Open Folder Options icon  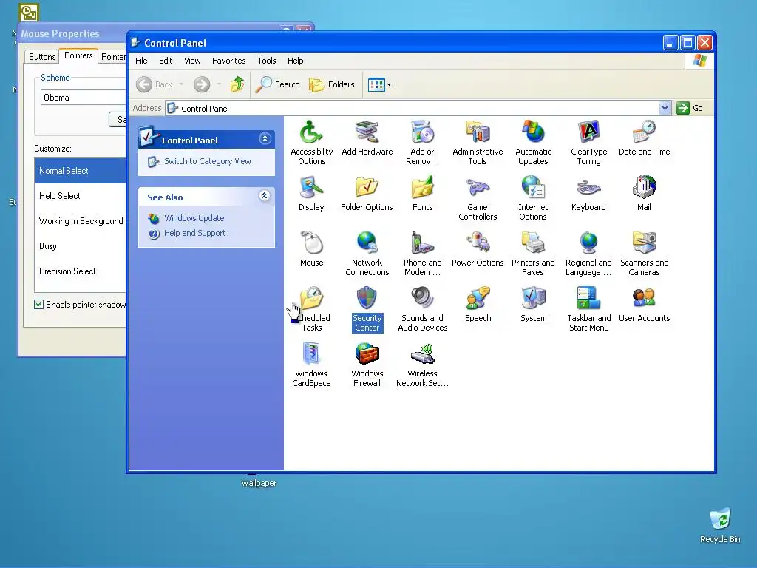[367, 194]
